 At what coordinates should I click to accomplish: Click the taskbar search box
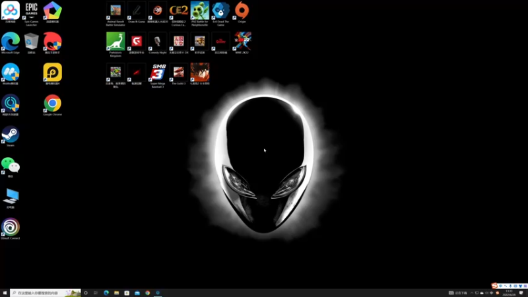coord(46,293)
